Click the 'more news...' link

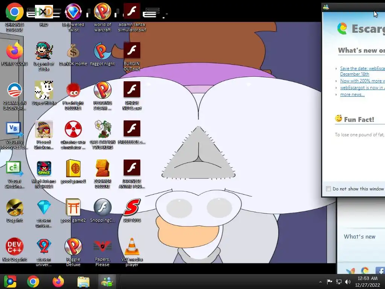[x=352, y=94]
